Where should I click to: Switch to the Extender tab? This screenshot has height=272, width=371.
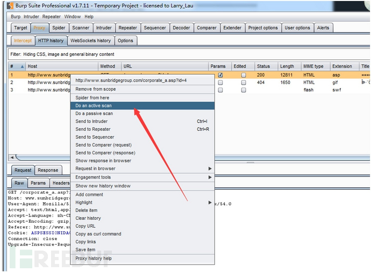pyautogui.click(x=232, y=28)
